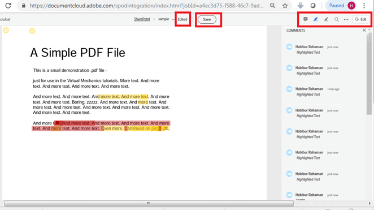Click the lock icon in the address bar

point(23,6)
